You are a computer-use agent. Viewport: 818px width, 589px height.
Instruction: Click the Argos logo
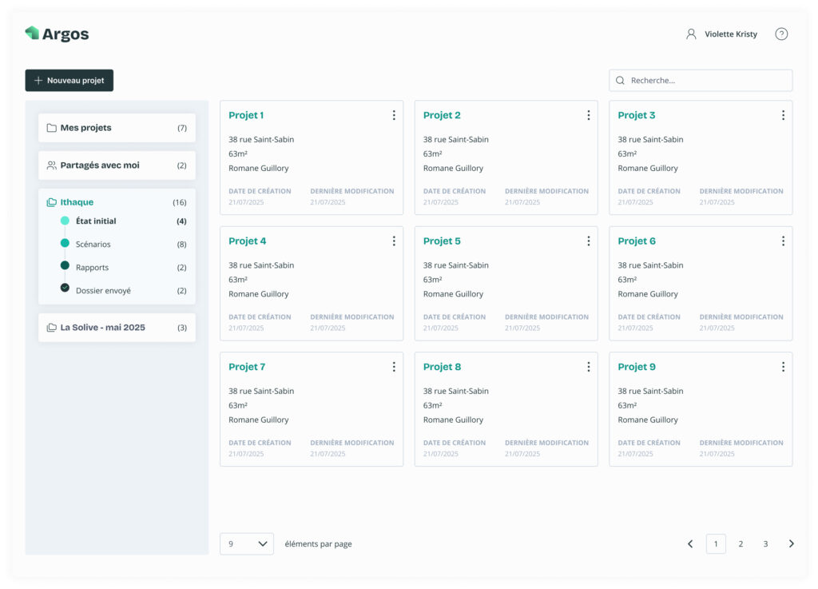coord(57,34)
